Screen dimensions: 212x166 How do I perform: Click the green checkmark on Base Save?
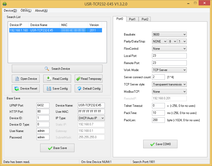pyautogui.click(x=50, y=148)
